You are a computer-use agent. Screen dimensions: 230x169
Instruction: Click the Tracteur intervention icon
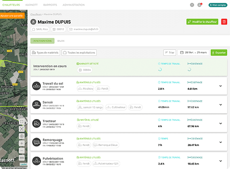pyautogui.click(x=37, y=124)
